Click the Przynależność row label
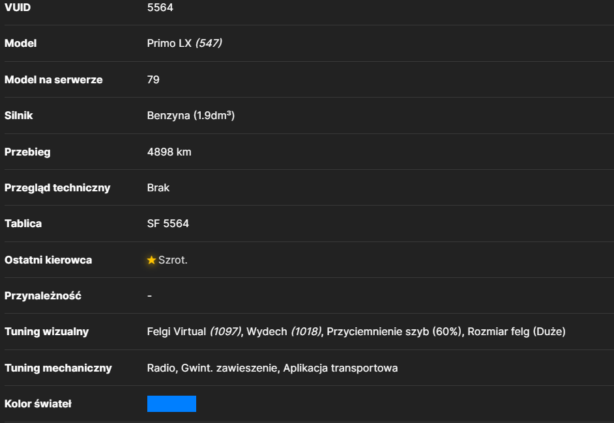The height and width of the screenshot is (423, 614). pyautogui.click(x=42, y=296)
